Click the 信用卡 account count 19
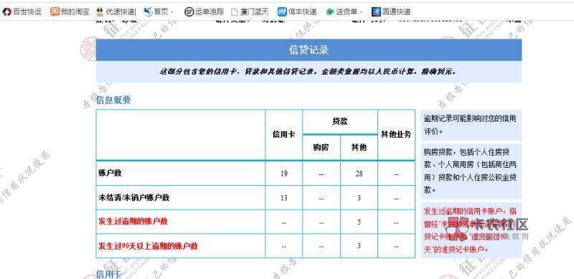Viewport: 574px width, 279px height. pos(284,174)
